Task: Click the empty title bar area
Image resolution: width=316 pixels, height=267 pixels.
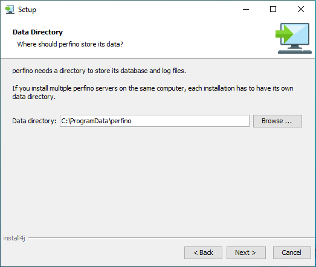Action: click(x=137, y=9)
